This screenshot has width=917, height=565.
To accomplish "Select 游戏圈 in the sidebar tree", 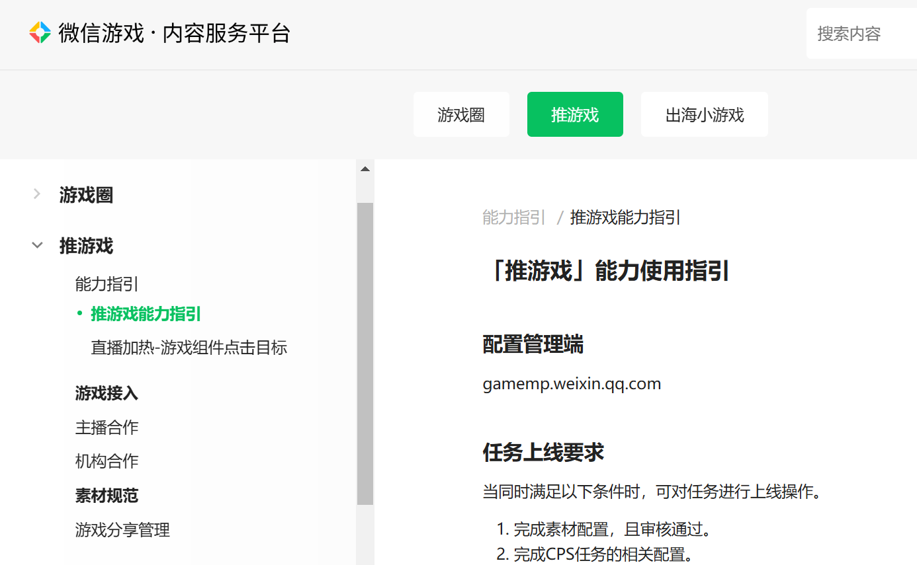I will click(86, 195).
